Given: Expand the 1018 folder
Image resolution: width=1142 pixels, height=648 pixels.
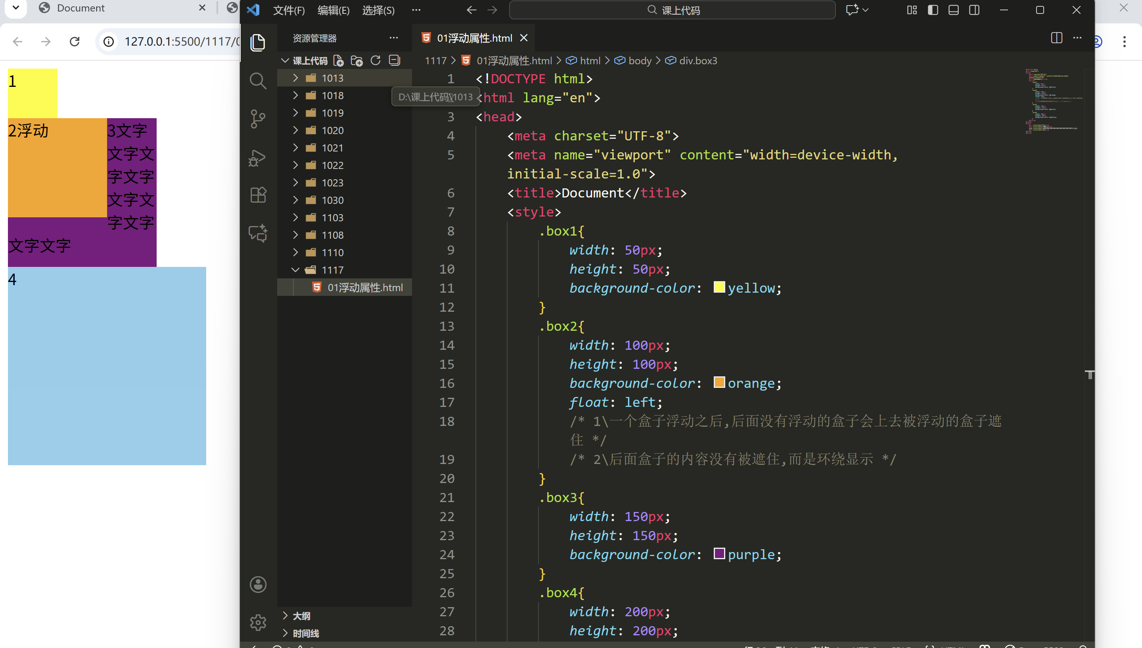Looking at the screenshot, I should 332,95.
